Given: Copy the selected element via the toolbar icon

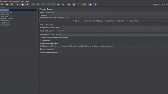Looking at the screenshot, I should click(x=23, y=5).
